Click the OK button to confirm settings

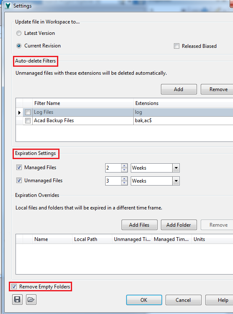(144, 300)
